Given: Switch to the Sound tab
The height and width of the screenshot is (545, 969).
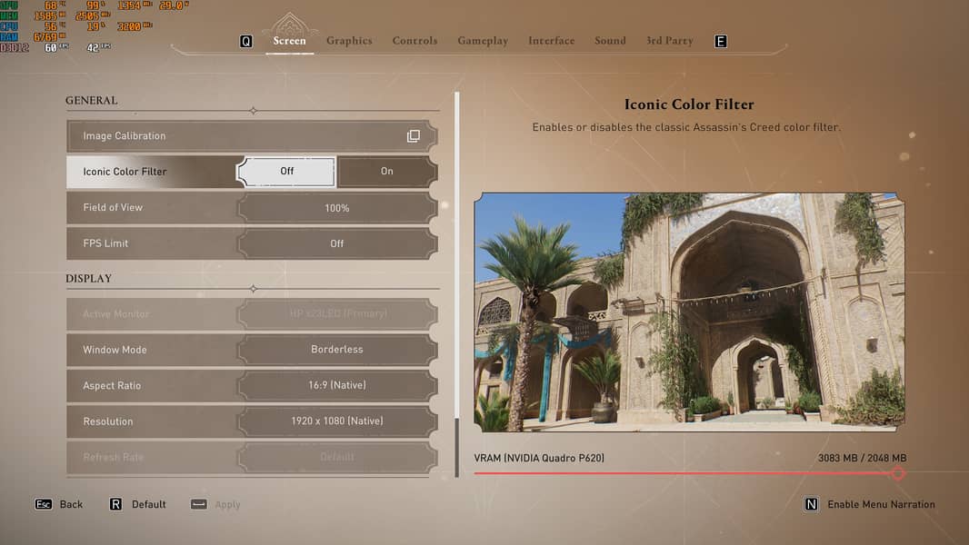Looking at the screenshot, I should [610, 41].
